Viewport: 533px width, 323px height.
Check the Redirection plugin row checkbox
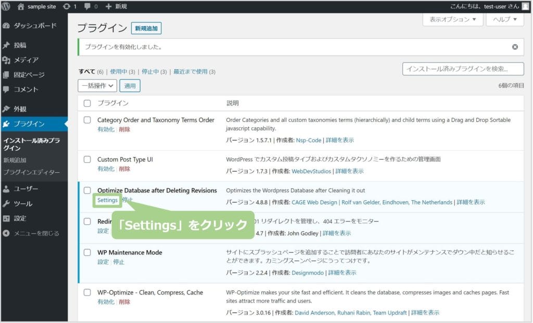87,222
